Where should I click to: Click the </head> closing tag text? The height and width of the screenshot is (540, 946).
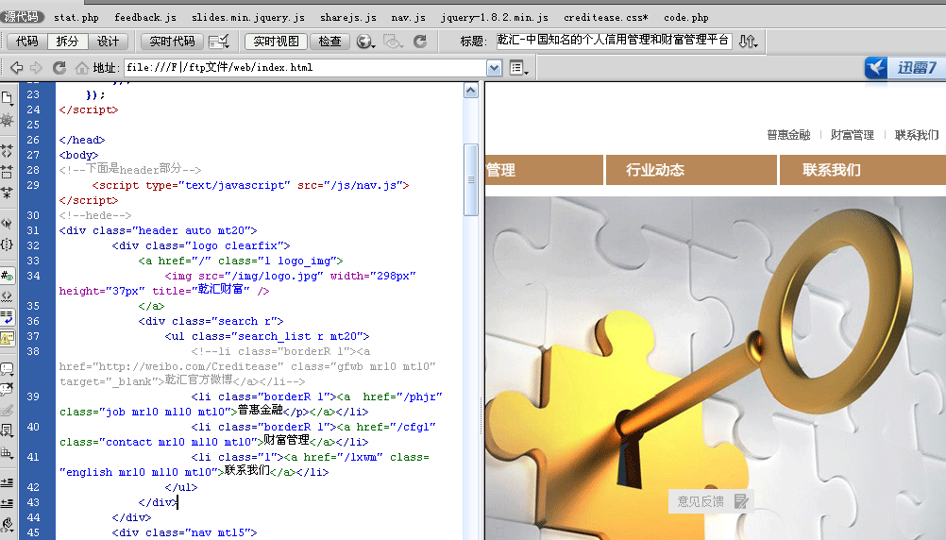coord(82,140)
